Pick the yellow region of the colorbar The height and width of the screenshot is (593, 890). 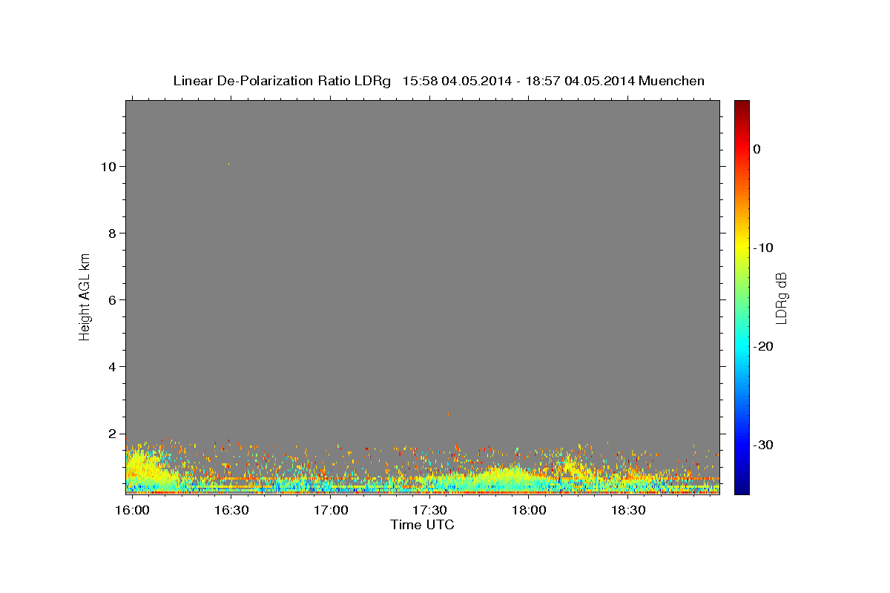(x=742, y=245)
